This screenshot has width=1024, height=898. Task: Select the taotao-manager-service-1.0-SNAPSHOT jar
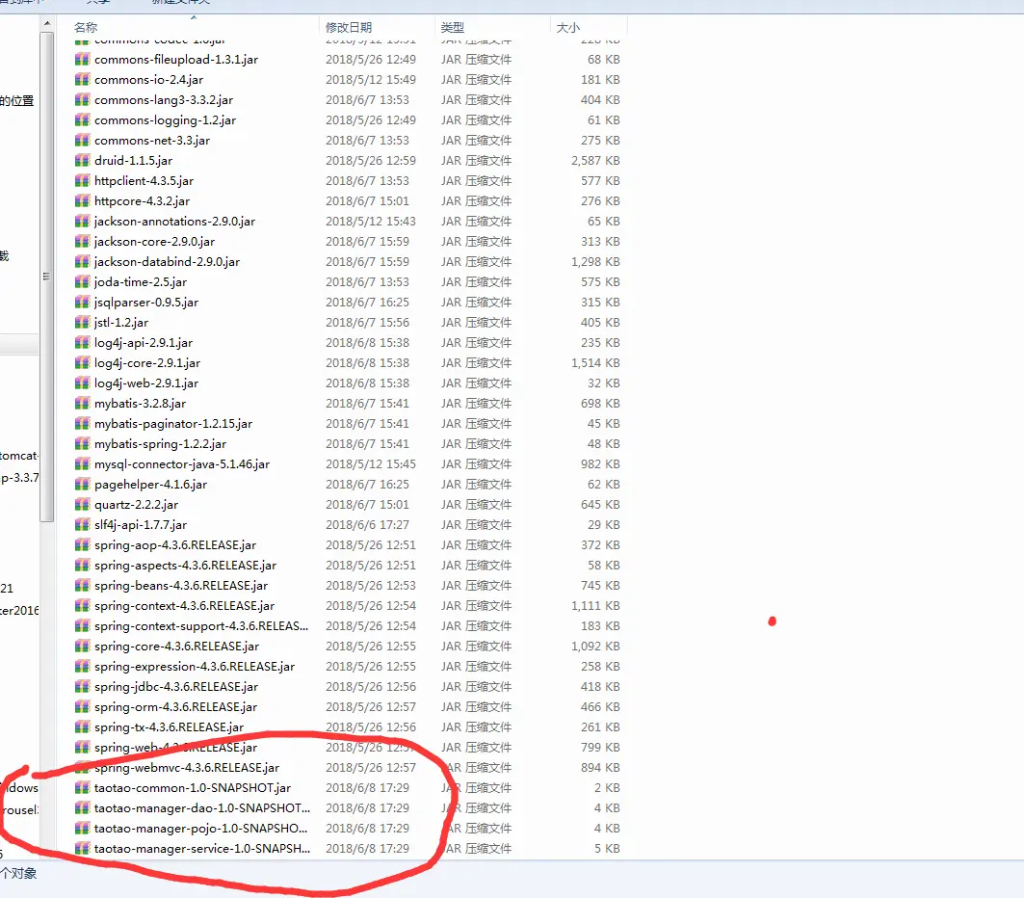click(202, 849)
